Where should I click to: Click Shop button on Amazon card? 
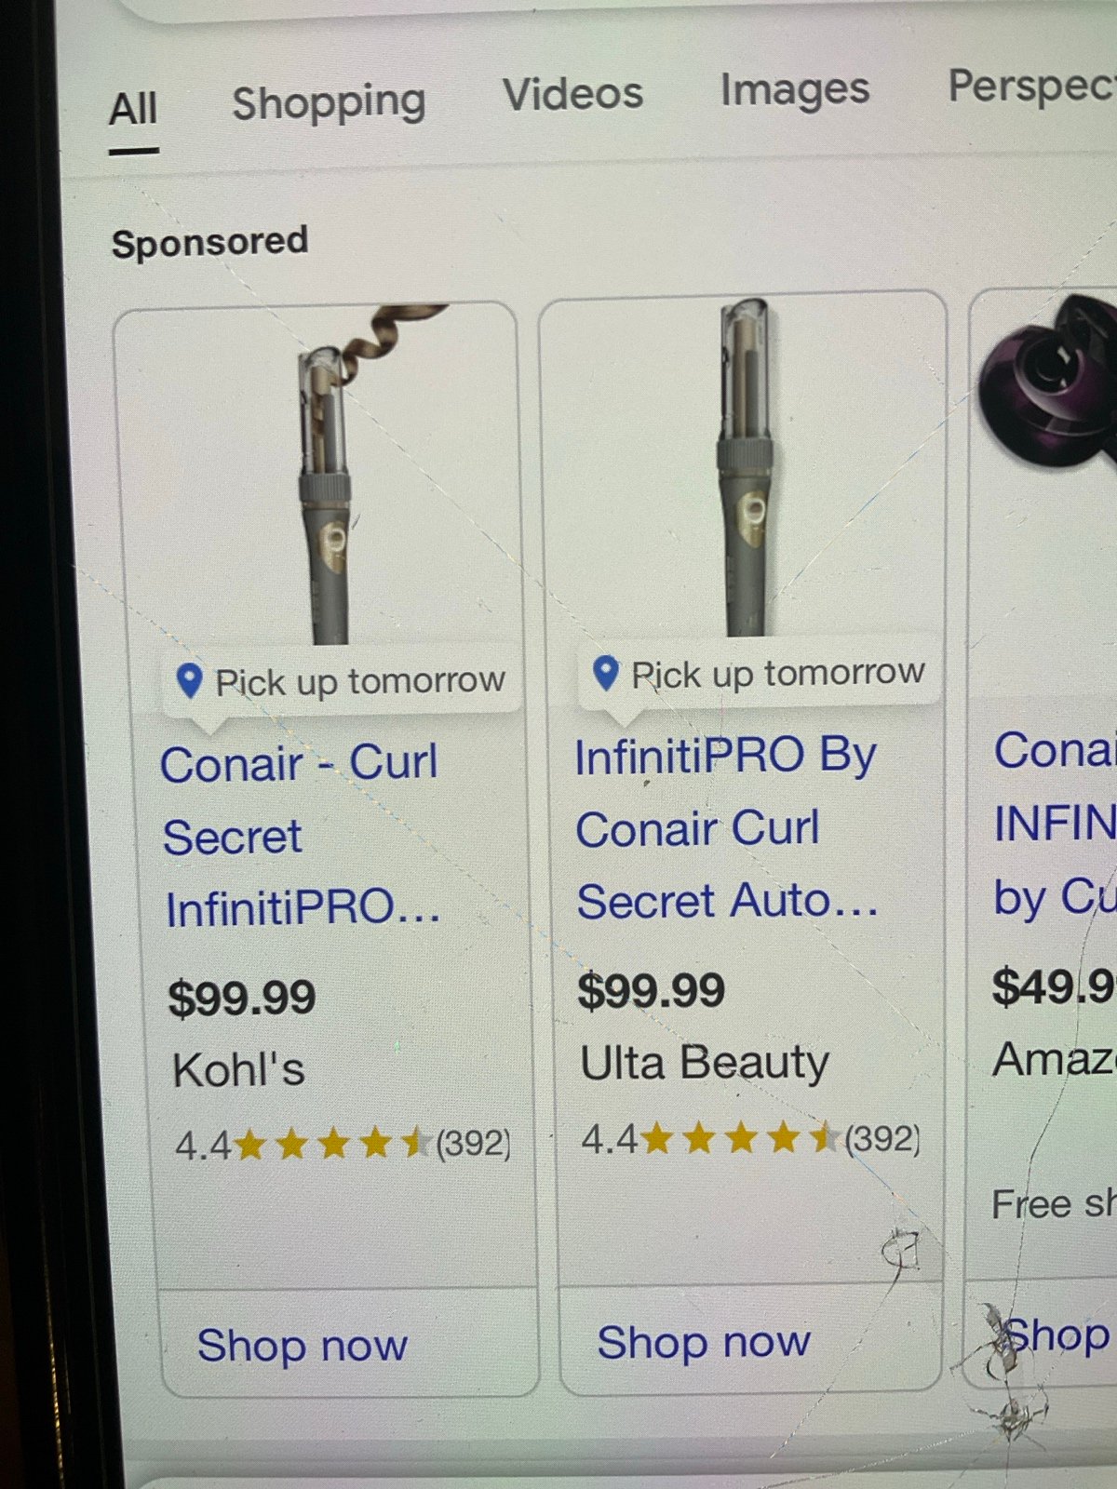[1056, 1335]
